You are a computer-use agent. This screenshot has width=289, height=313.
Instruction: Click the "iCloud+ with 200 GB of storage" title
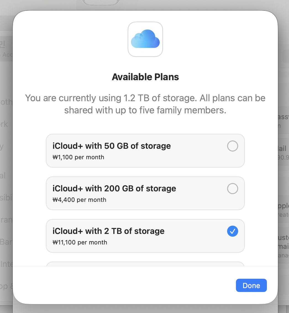(114, 189)
